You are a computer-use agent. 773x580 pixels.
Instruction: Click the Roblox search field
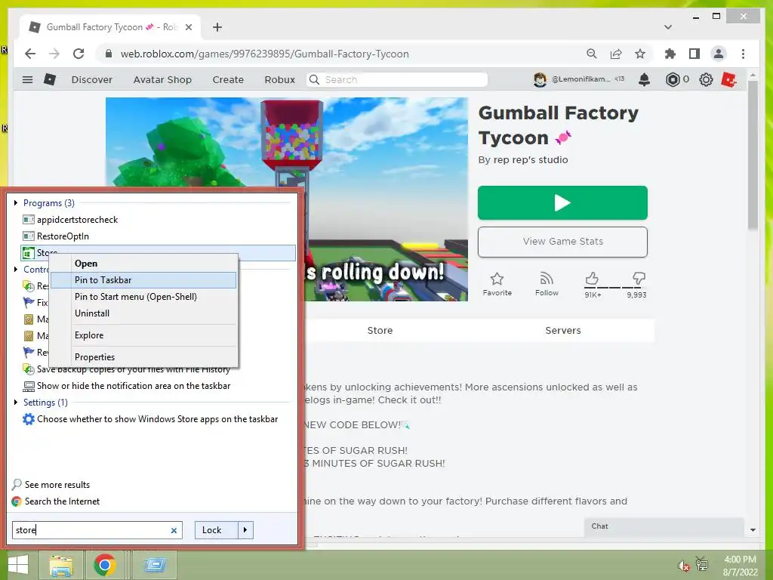397,79
